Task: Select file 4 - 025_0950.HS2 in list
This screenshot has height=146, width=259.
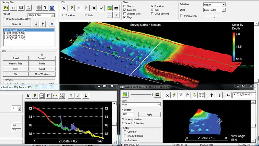Action: (15, 39)
